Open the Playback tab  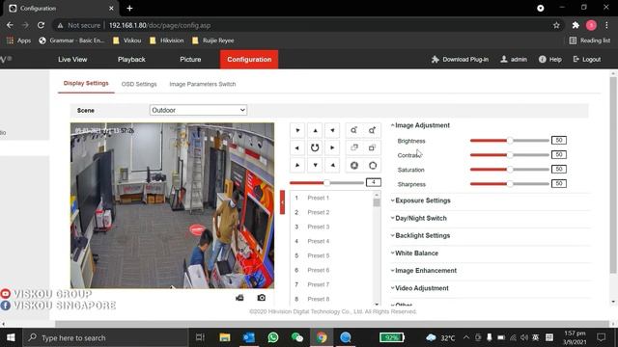[131, 60]
